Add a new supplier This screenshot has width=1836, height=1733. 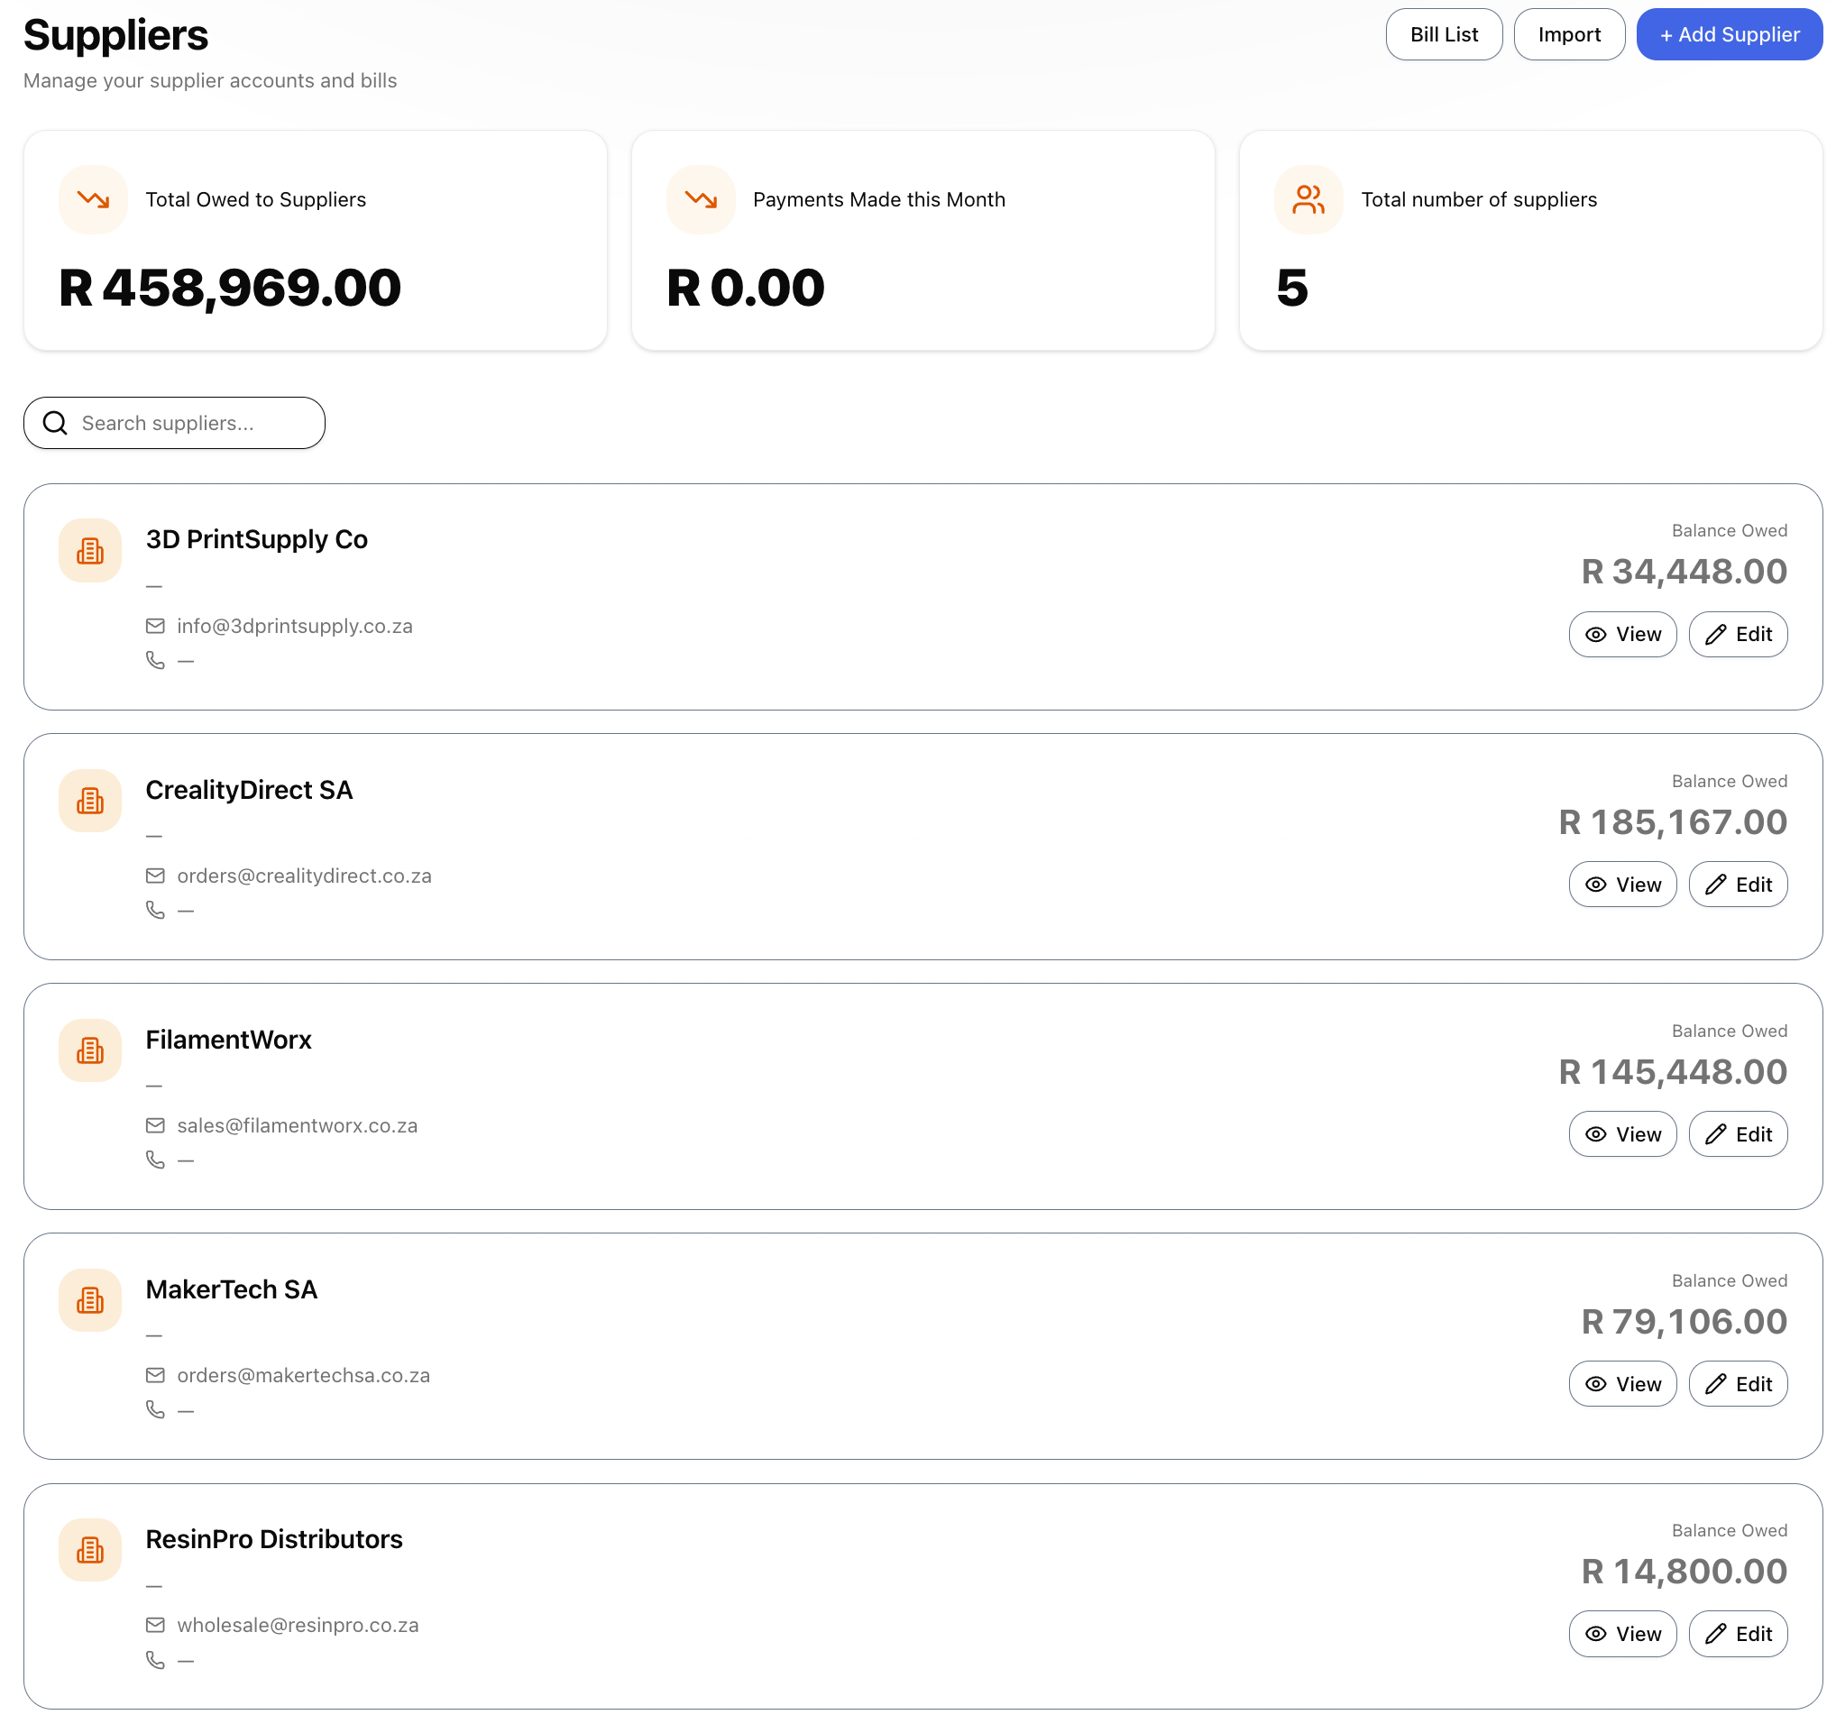[x=1728, y=34]
